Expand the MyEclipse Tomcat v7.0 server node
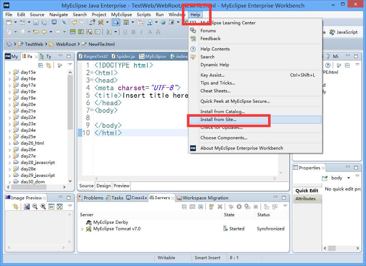Image resolution: width=366 pixels, height=266 pixels. 82,229
